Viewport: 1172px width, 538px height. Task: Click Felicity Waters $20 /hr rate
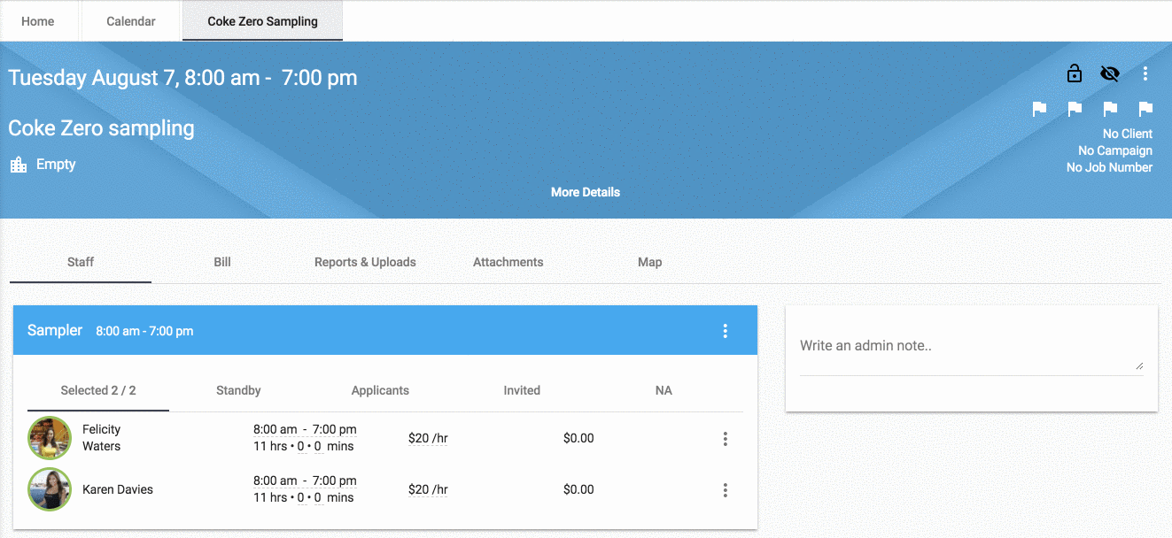(x=428, y=438)
